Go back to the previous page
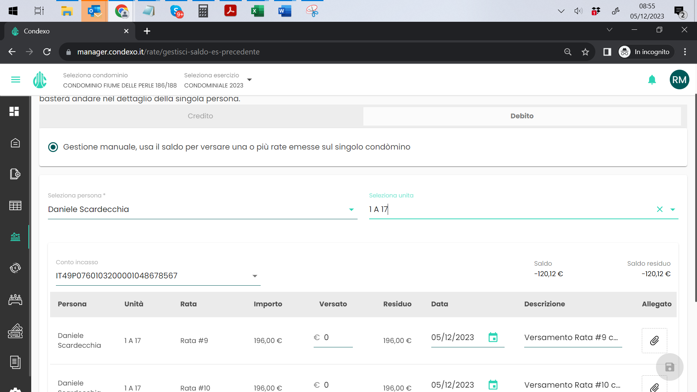 [x=12, y=52]
